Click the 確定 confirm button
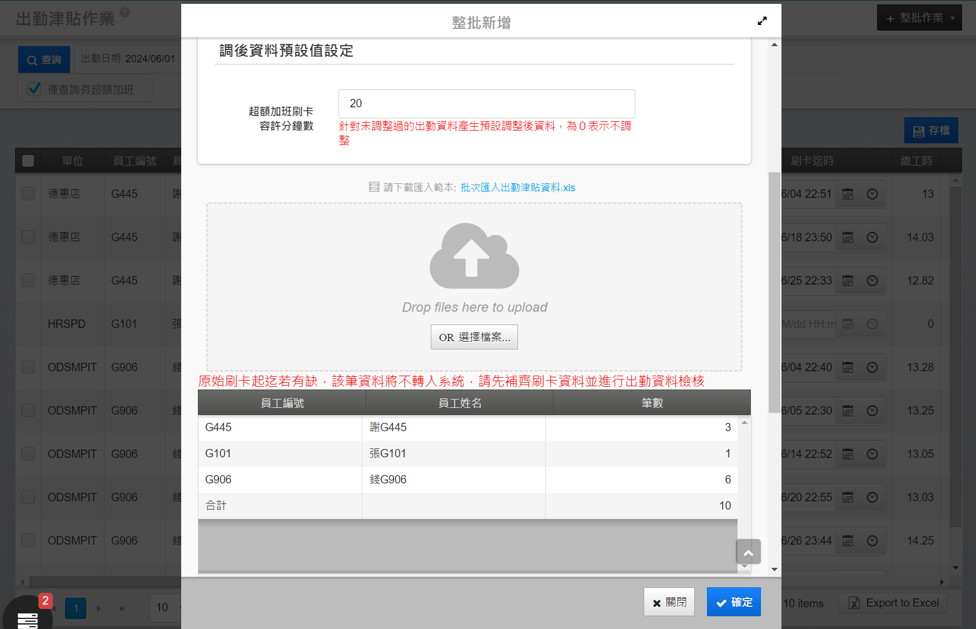The height and width of the screenshot is (629, 976). click(x=734, y=602)
